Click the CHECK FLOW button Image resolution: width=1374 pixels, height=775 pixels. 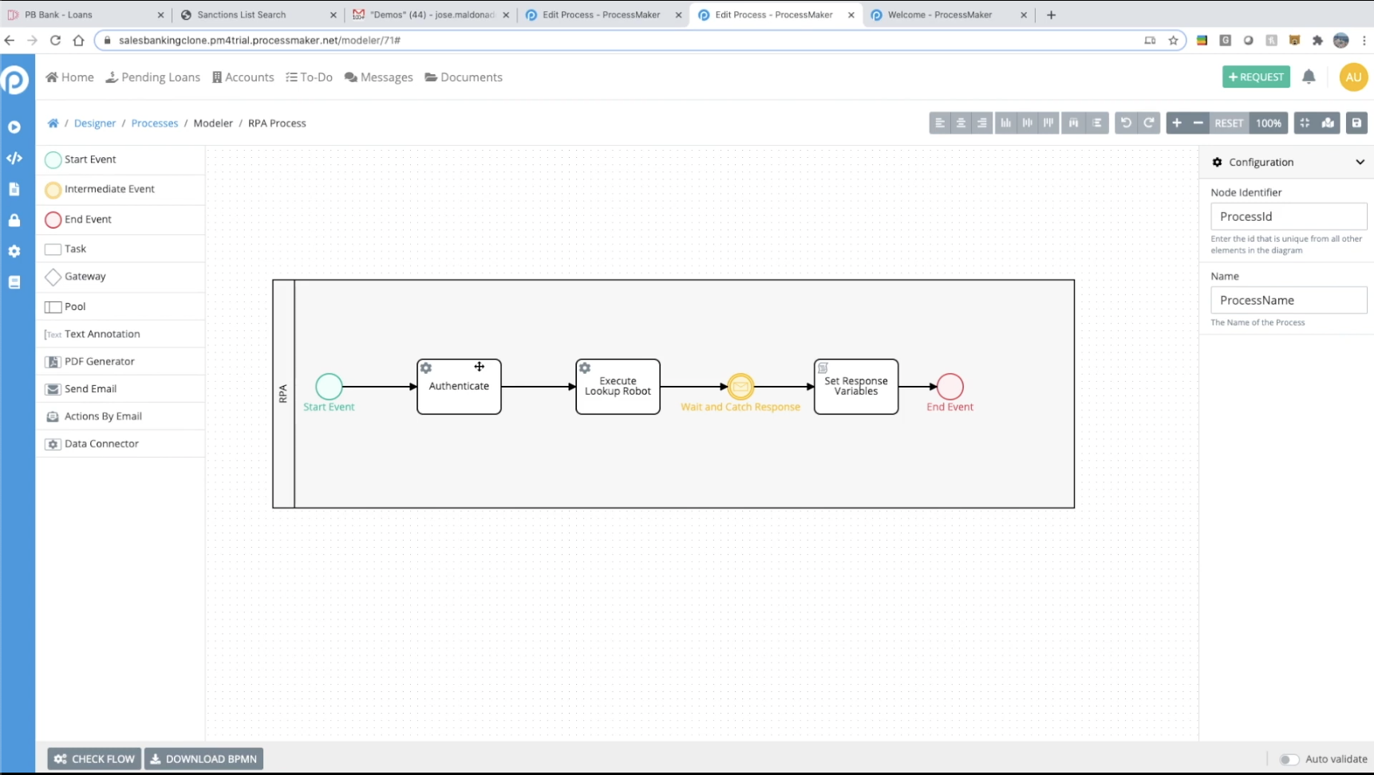tap(93, 758)
